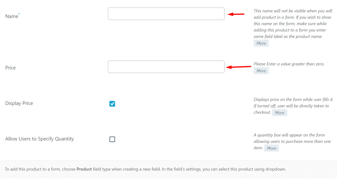Expand More under the Name help text
This screenshot has height=181, width=337.
(x=261, y=43)
